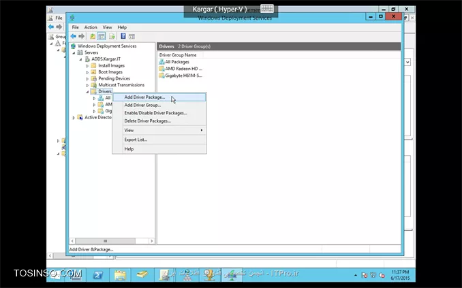Open File menu in background Group Policy window
The image size is (462, 288).
coord(59,18)
